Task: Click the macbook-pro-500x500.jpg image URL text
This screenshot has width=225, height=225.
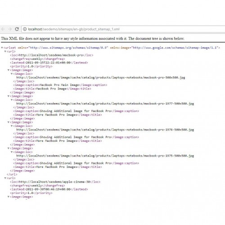Action: [x=101, y=77]
